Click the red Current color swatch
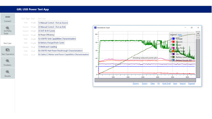Image resolution: width=212 pixels, height=119 pixels. click(173, 42)
